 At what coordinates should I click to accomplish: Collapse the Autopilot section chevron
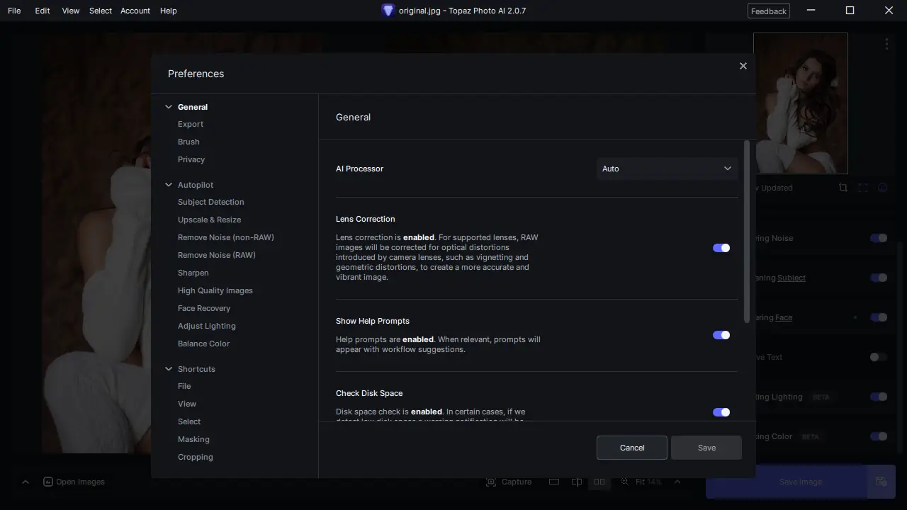(x=169, y=185)
